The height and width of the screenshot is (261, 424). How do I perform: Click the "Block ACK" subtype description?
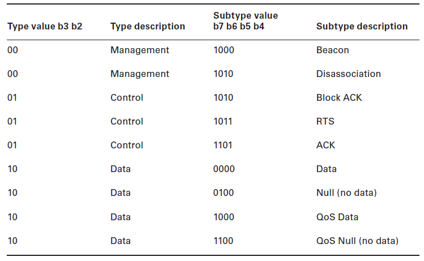(x=339, y=97)
